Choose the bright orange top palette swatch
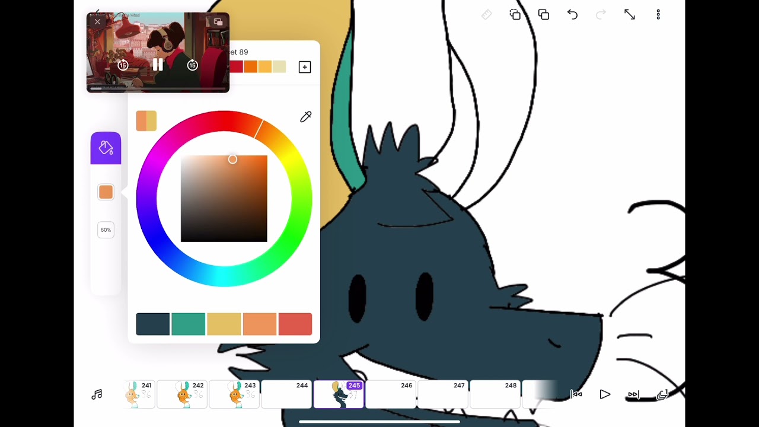The width and height of the screenshot is (759, 427). (251, 67)
